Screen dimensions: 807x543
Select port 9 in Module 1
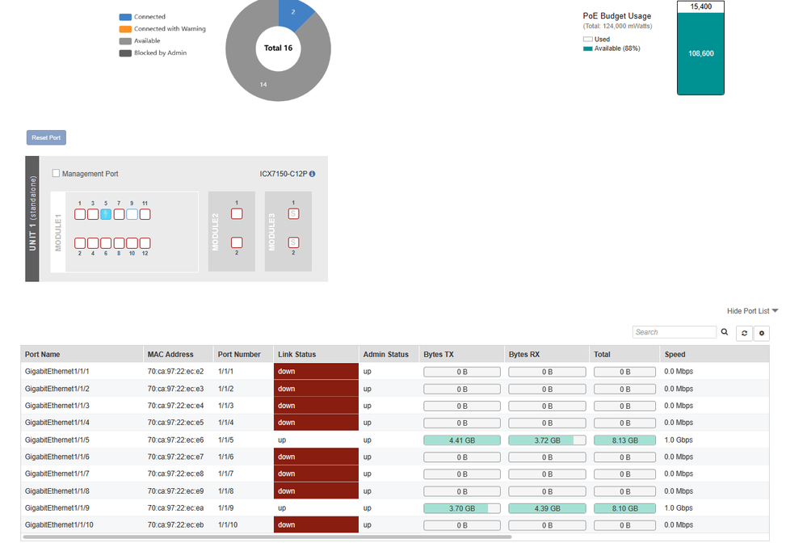coord(132,214)
